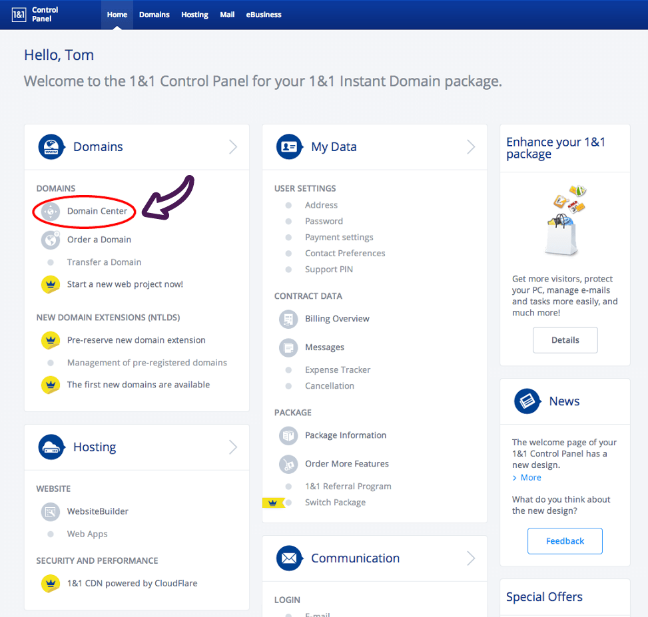This screenshot has width=648, height=617.
Task: Click the shopping bag package illustration
Action: [x=564, y=220]
